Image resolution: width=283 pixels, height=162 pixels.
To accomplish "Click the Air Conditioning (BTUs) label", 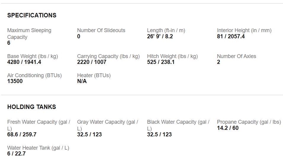I will pyautogui.click(x=34, y=75).
